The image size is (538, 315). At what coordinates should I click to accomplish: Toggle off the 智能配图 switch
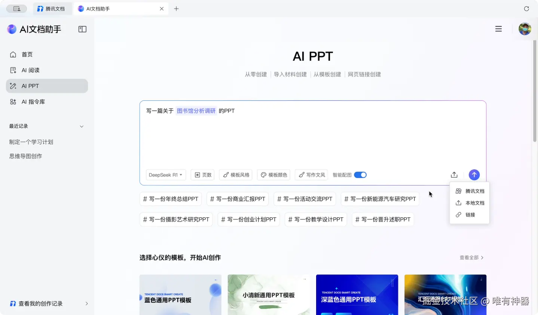tap(360, 174)
